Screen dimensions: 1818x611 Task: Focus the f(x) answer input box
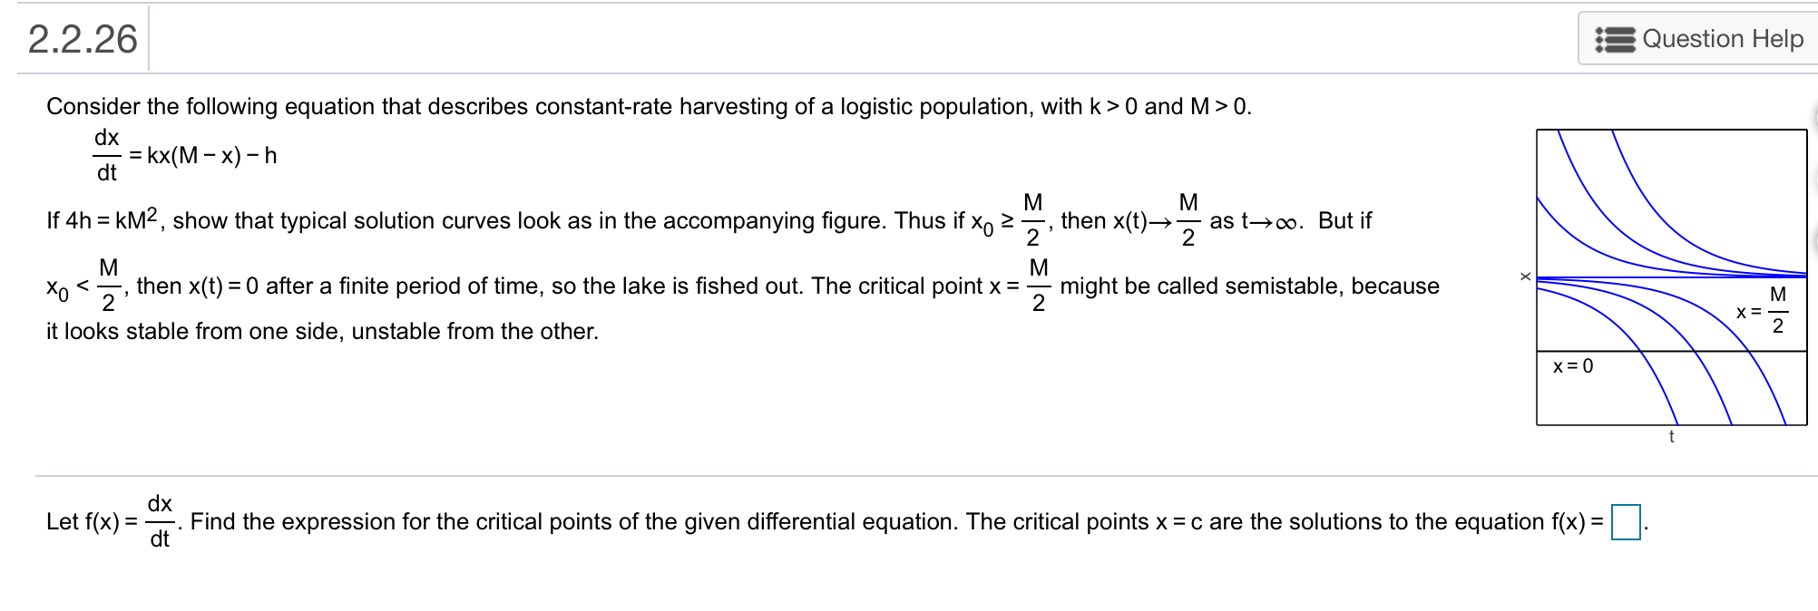[x=1626, y=522]
